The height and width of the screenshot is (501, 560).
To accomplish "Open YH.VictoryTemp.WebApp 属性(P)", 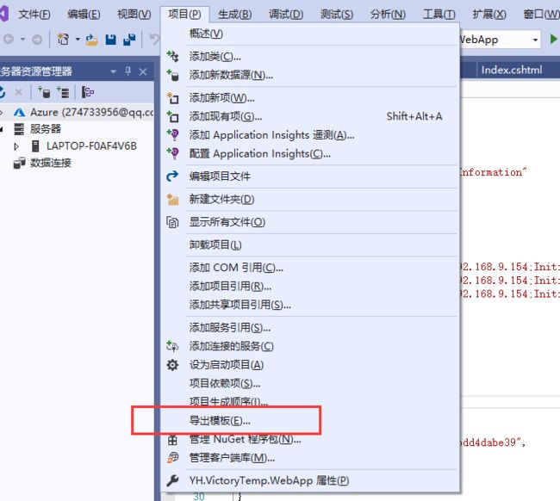I will (310, 480).
